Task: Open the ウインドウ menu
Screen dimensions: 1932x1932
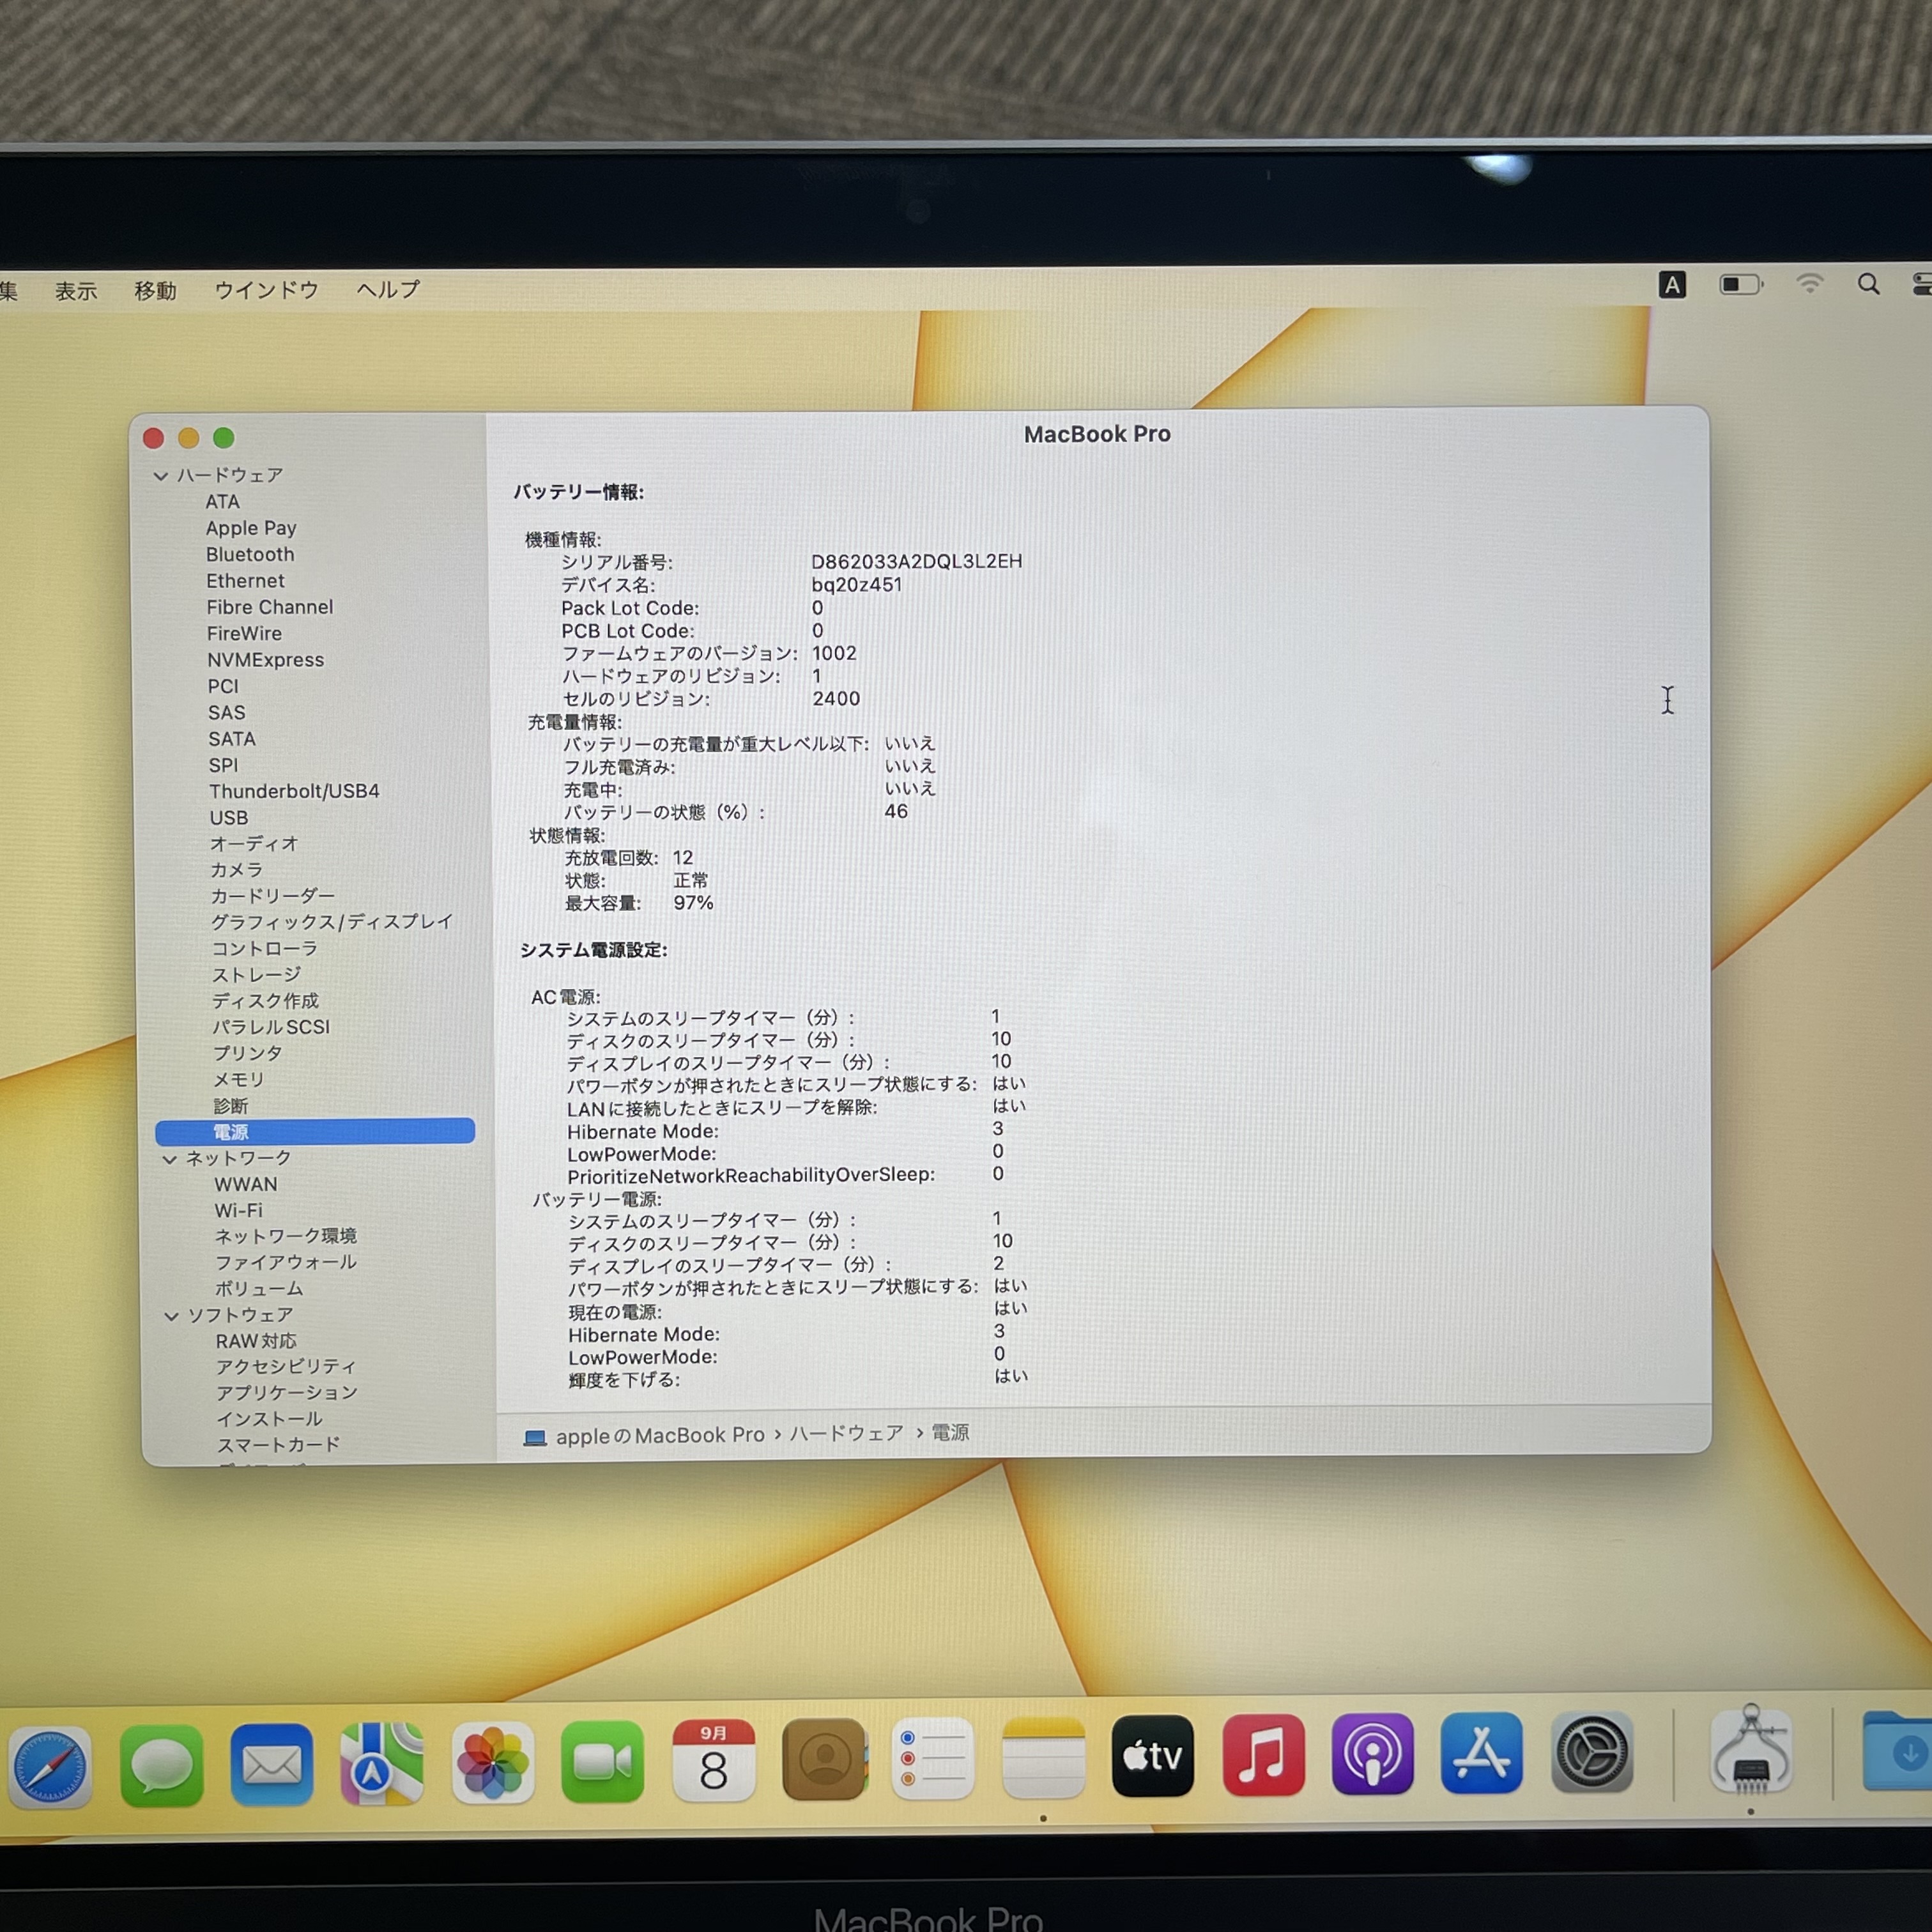Action: 266,290
